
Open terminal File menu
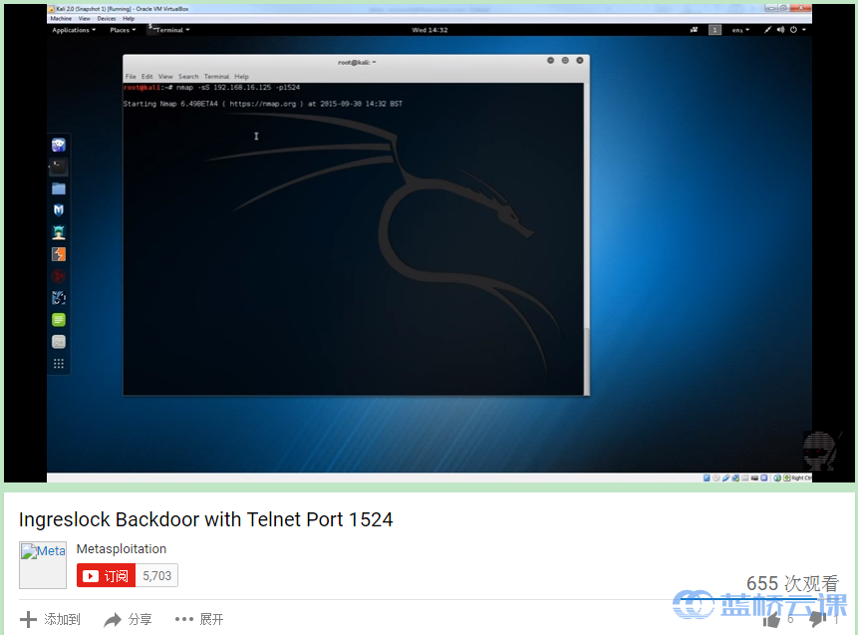(131, 77)
